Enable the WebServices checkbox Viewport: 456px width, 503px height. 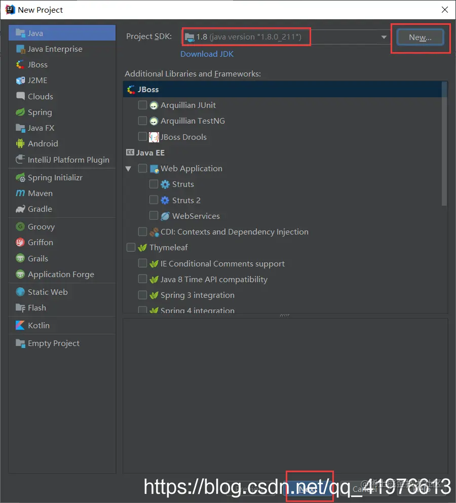click(x=154, y=215)
